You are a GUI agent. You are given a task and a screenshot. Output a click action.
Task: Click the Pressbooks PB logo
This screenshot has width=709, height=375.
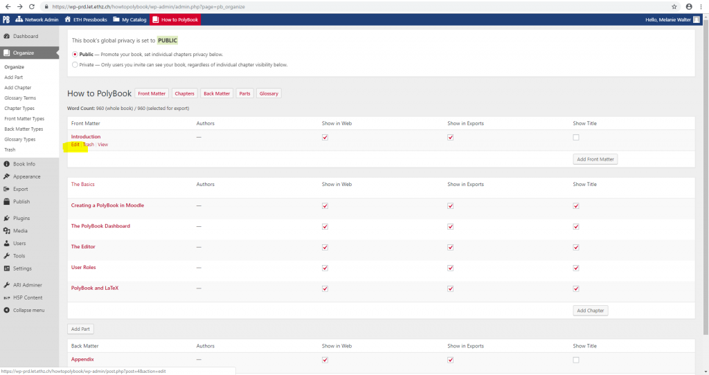(6, 19)
